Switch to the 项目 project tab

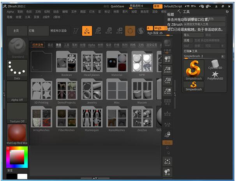coord(58,45)
